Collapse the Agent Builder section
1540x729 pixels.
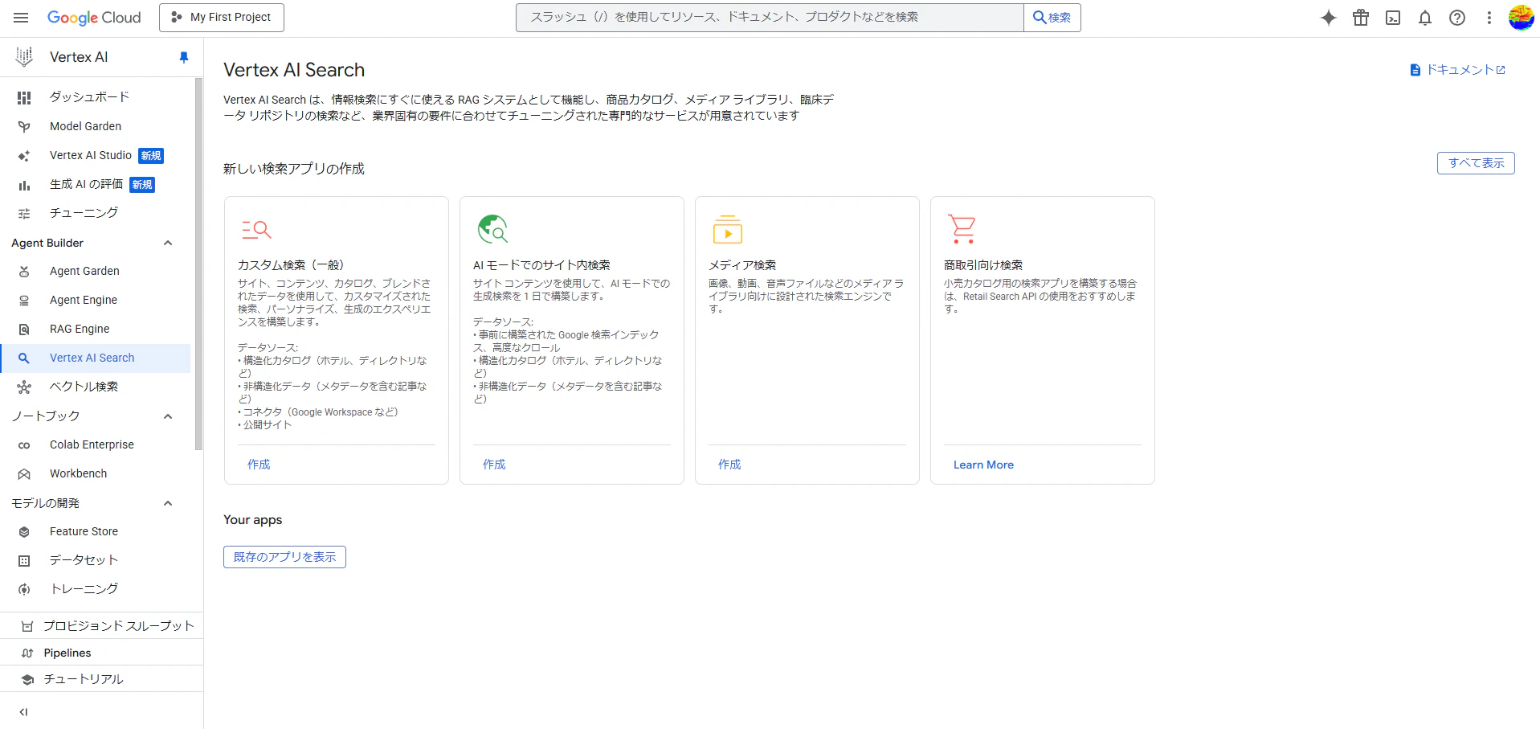click(168, 243)
